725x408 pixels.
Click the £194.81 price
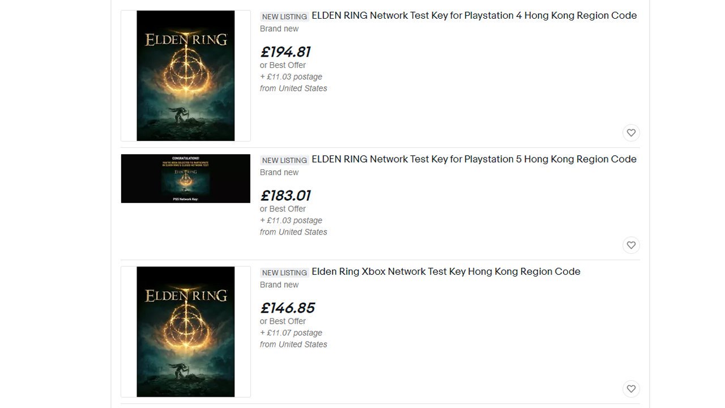pos(285,52)
